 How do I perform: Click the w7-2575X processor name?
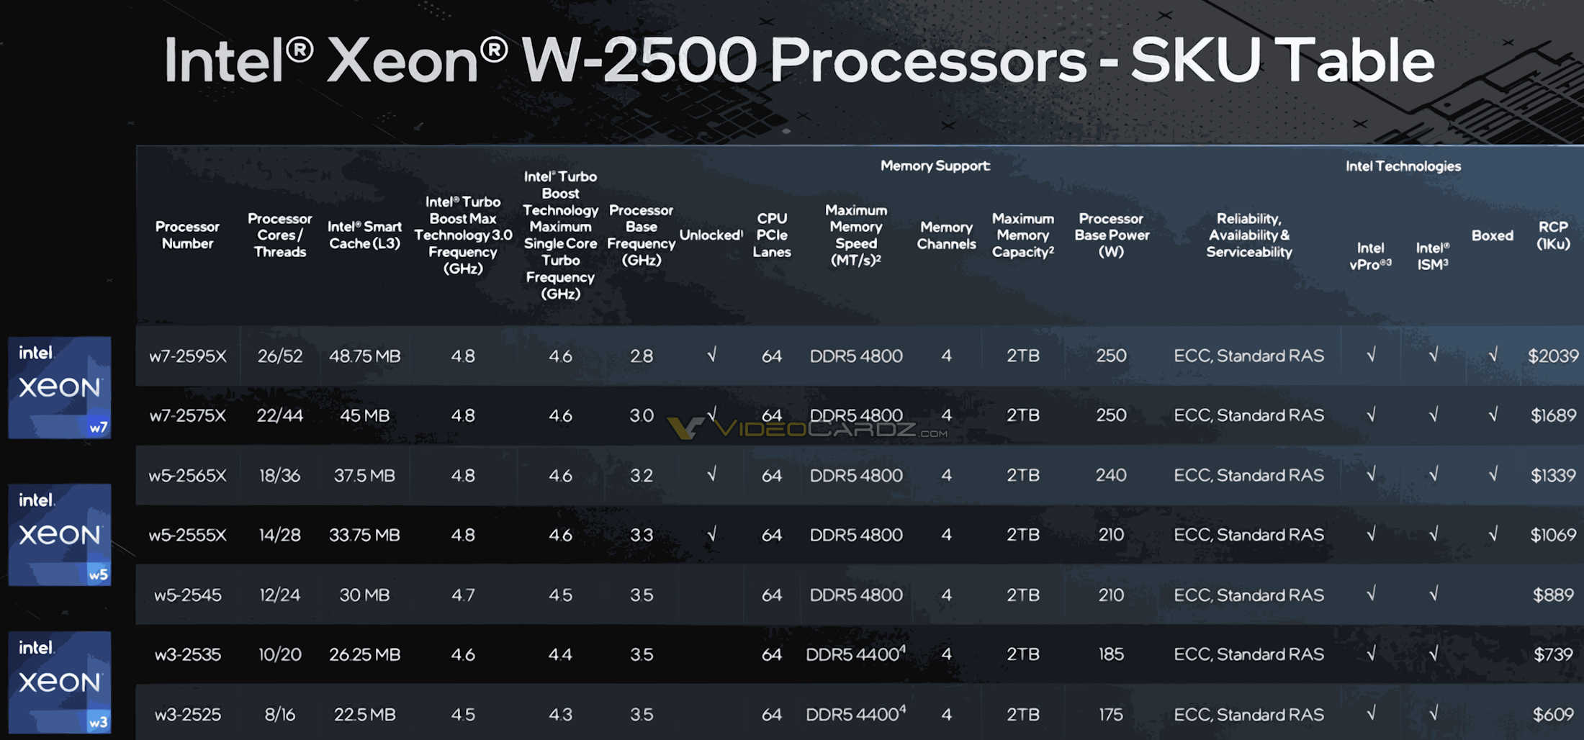coord(187,415)
